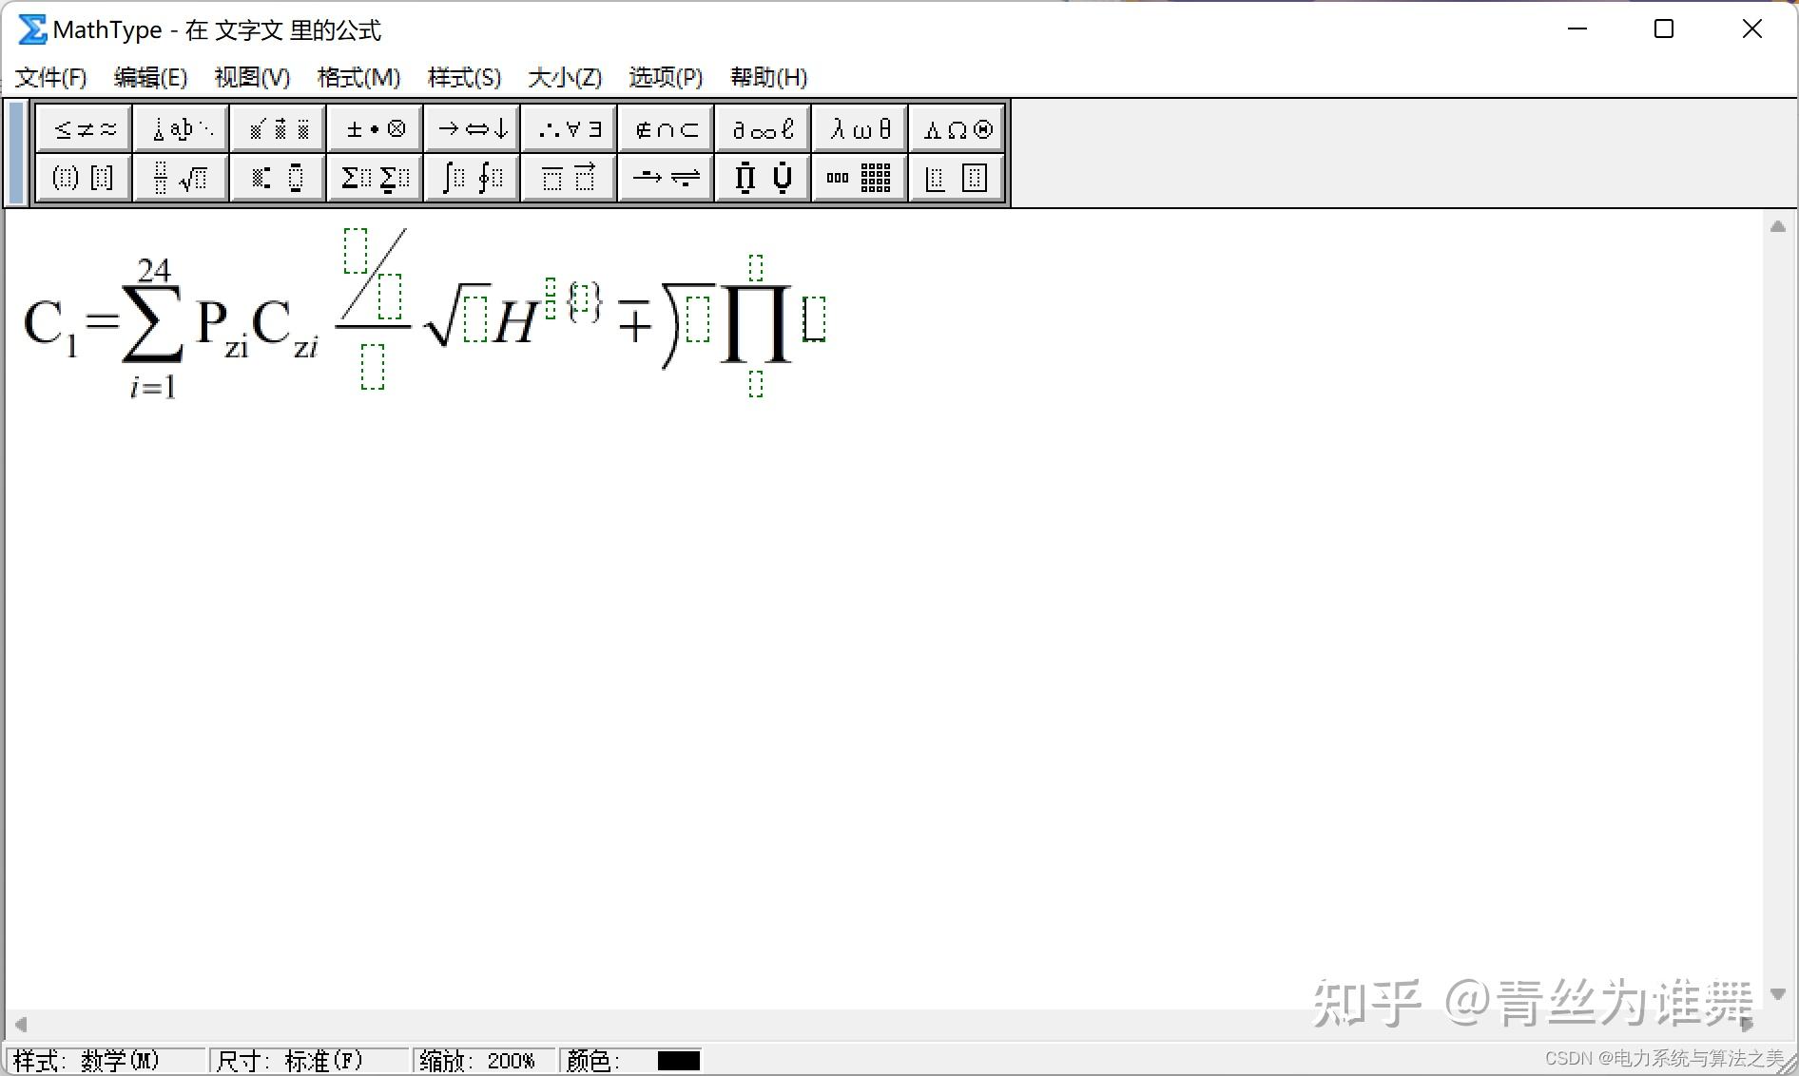Open the relational symbols palette

tap(83, 128)
